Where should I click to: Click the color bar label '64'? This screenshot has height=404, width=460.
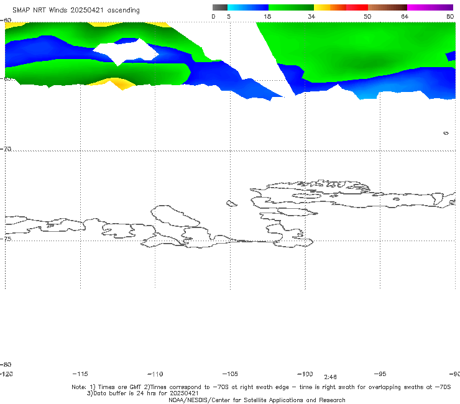click(405, 16)
